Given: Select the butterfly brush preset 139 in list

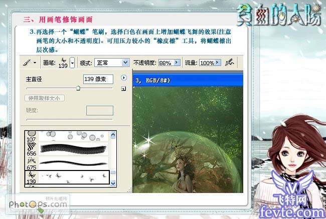Looking at the screenshot, I should click(x=67, y=177).
